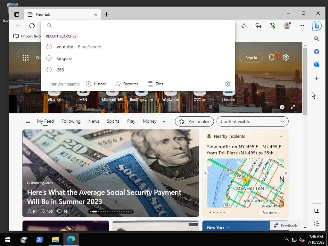Open sidebar settings gear icon

(x=317, y=224)
